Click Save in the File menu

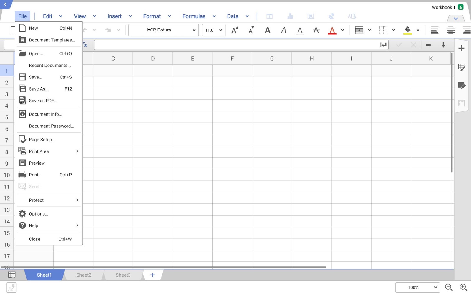click(x=49, y=77)
